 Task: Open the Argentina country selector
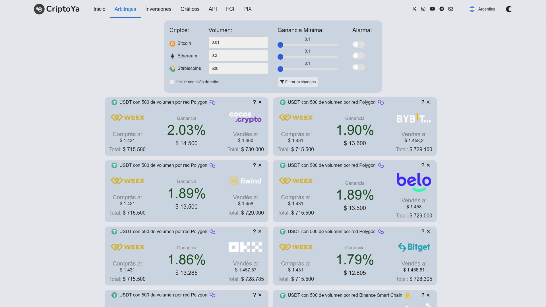(482, 9)
